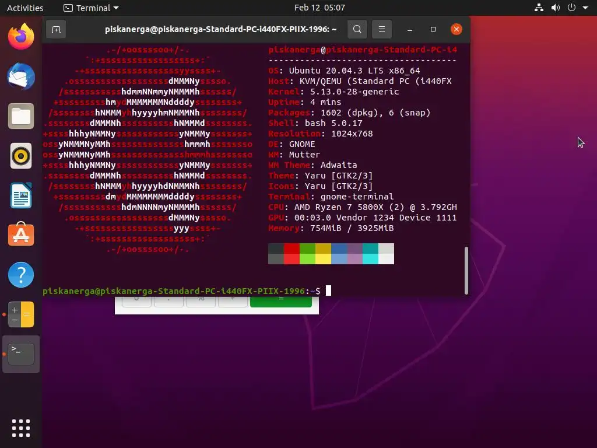
Task: Click the volume icon in top bar
Action: pos(556,8)
